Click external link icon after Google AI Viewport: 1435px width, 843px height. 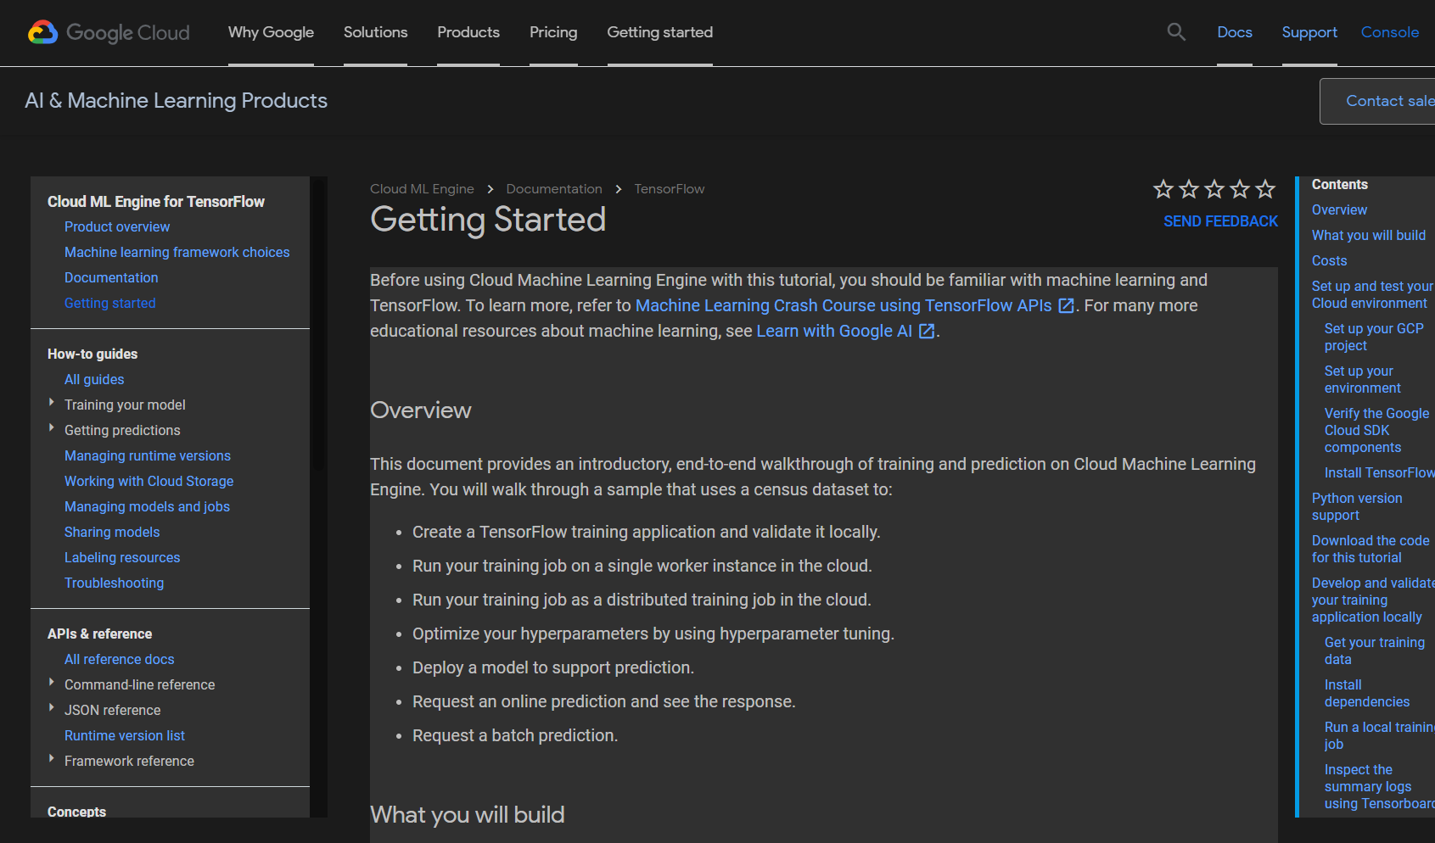pos(927,331)
